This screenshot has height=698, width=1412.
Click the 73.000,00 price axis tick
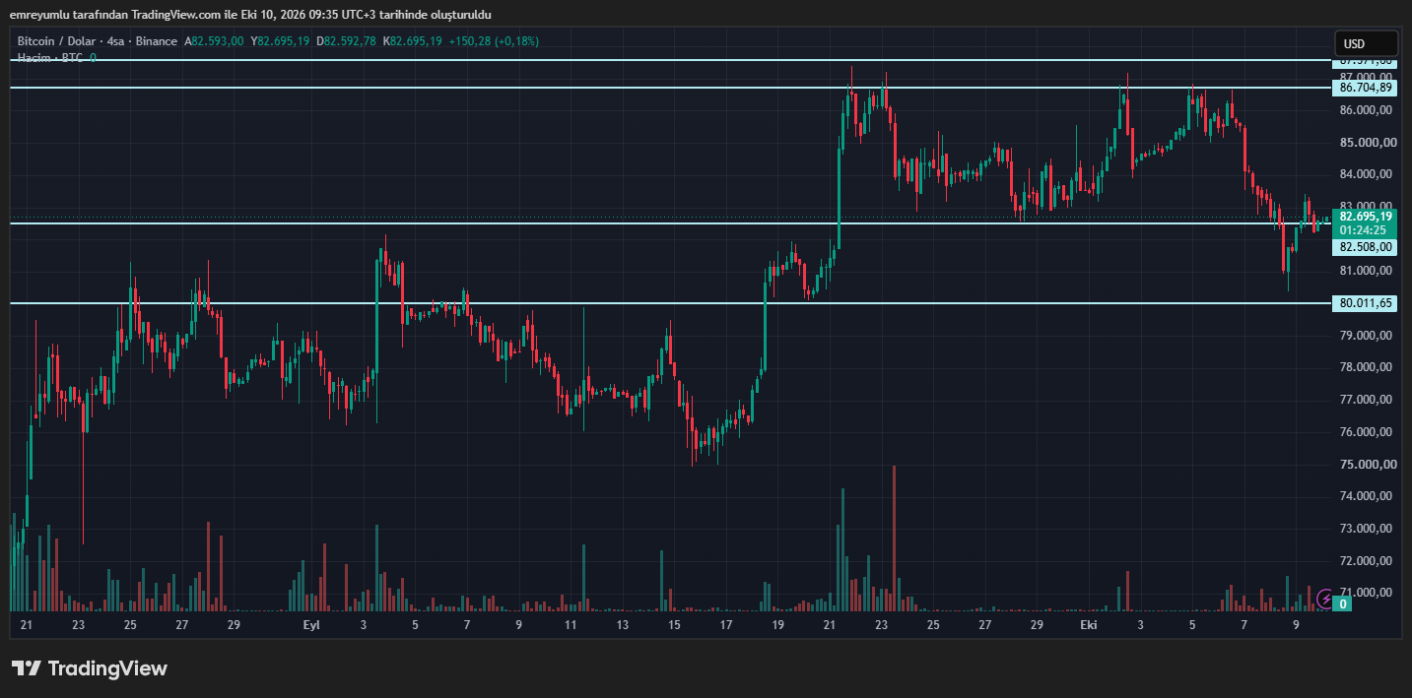[x=1368, y=529]
